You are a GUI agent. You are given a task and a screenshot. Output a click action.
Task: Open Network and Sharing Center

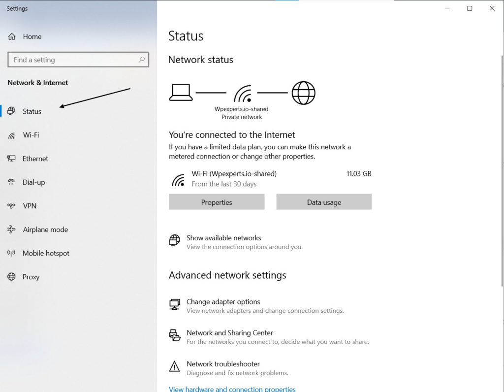pos(229,332)
